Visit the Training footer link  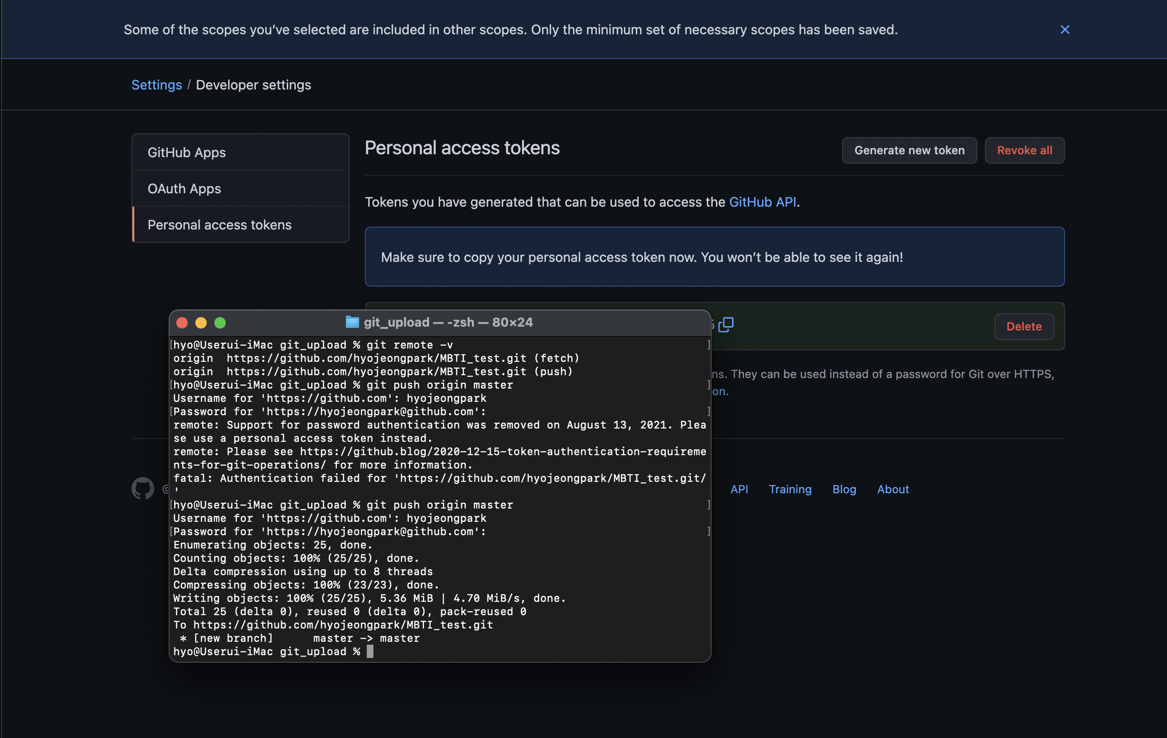(790, 489)
